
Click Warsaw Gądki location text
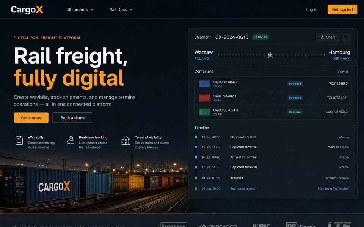pyautogui.click(x=338, y=147)
